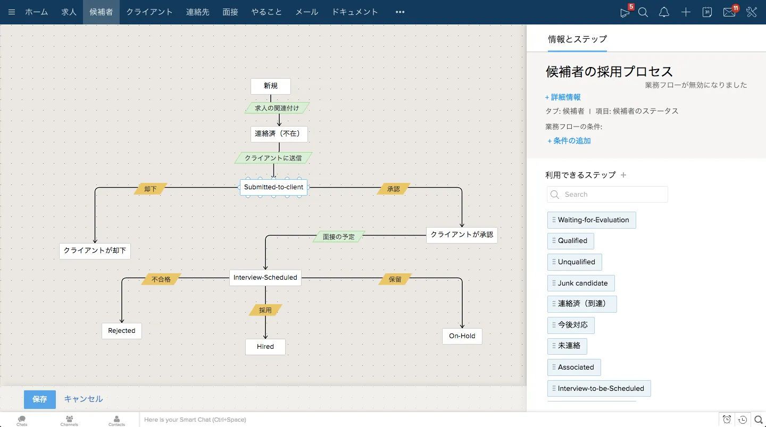Open the search magnifier in top bar
766x427 pixels.
pos(643,12)
